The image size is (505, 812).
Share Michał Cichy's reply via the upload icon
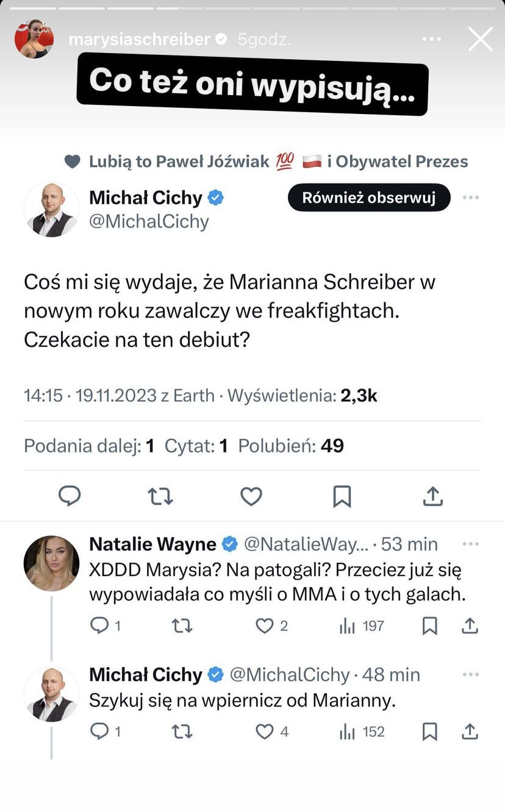click(470, 732)
